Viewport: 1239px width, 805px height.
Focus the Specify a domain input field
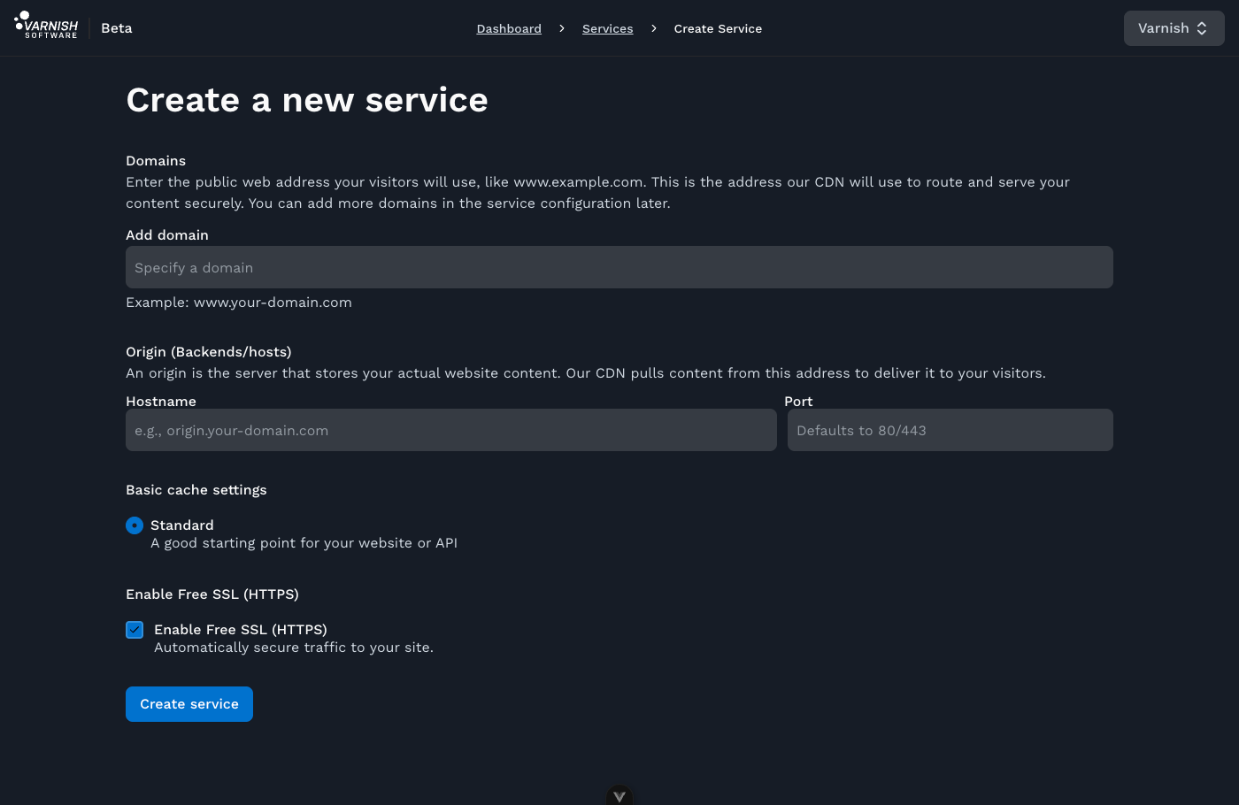coord(619,267)
